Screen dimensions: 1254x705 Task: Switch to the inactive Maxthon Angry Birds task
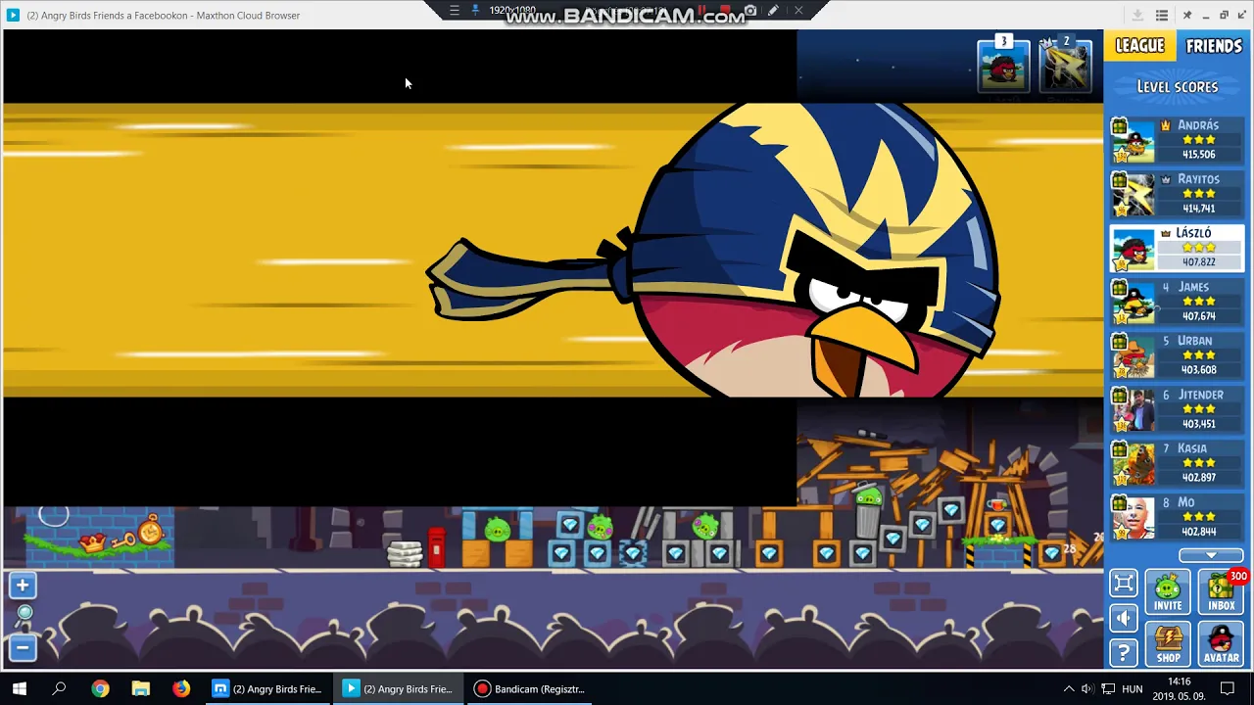click(267, 688)
